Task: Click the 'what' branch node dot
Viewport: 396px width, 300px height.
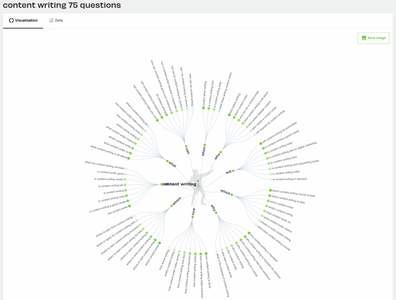Action: tap(167, 161)
